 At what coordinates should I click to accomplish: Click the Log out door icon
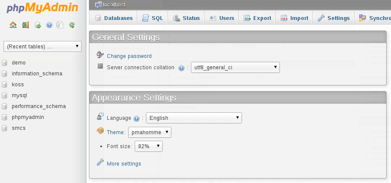tap(25, 25)
